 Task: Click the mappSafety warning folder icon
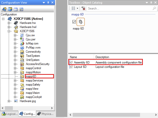tap(22, 85)
